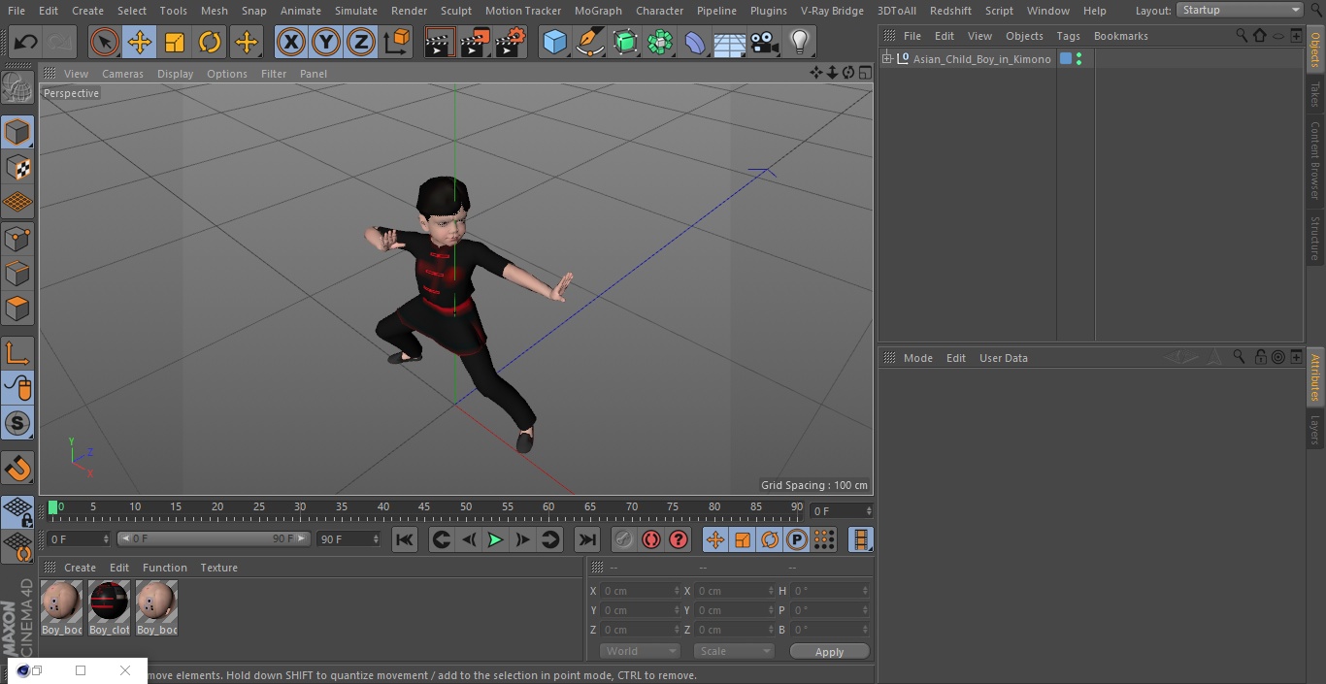The image size is (1326, 684).
Task: Toggle Rotation keyframe recording
Action: pos(770,539)
